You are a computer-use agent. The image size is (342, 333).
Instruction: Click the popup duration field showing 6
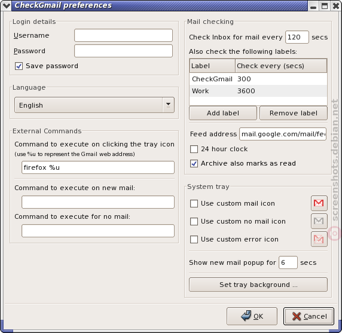(x=288, y=262)
